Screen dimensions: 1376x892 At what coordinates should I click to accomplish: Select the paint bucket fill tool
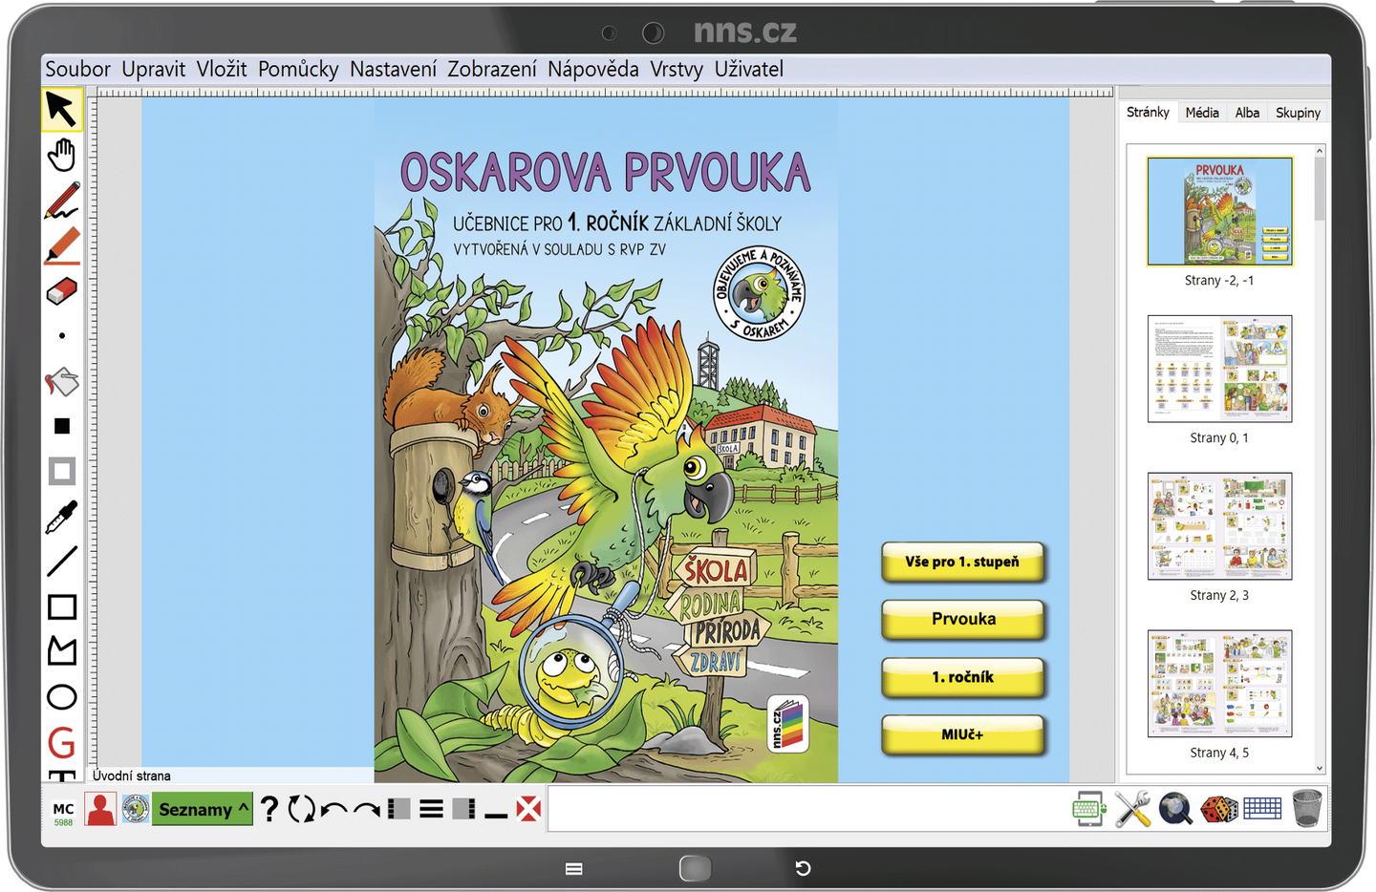click(x=62, y=382)
